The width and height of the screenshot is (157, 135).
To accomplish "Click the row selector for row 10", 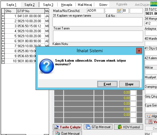I will coord(3,61).
